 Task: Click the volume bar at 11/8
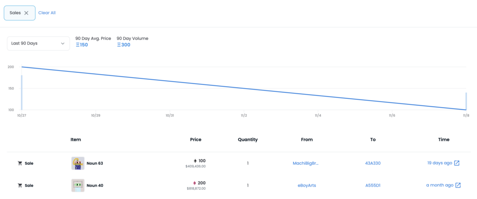pyautogui.click(x=466, y=101)
